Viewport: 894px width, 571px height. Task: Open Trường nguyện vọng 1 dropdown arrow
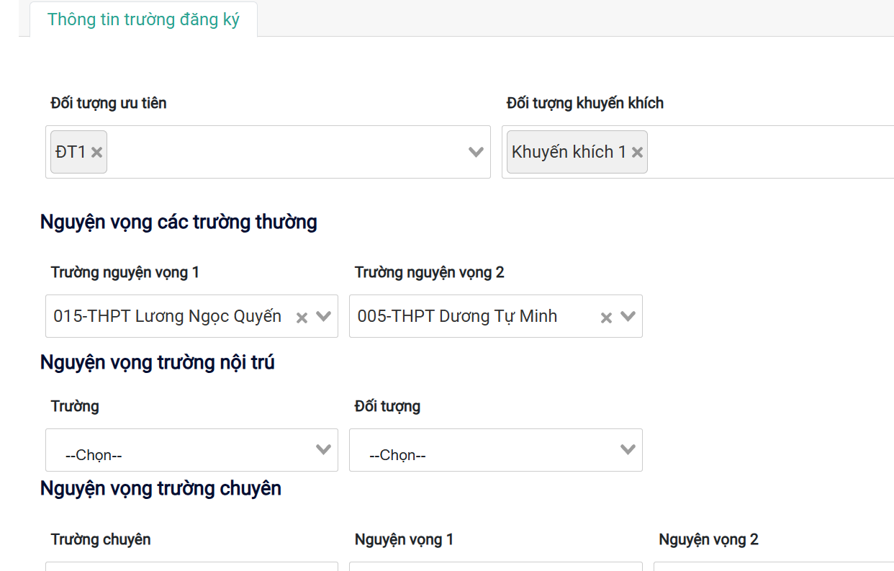point(323,316)
